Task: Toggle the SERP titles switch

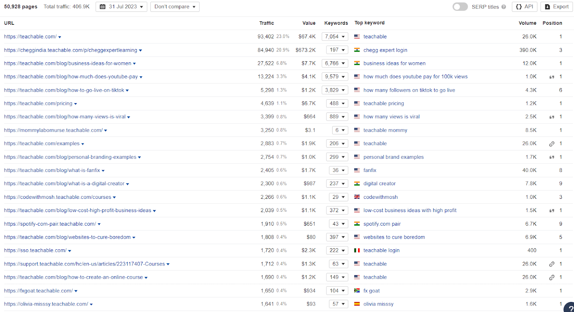Action: (x=460, y=7)
